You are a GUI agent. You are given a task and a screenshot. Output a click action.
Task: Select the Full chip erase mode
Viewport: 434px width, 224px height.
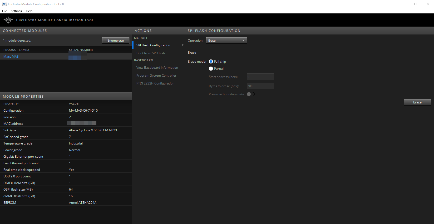tap(211, 62)
